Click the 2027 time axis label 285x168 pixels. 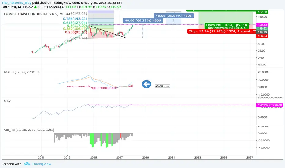click(x=250, y=158)
